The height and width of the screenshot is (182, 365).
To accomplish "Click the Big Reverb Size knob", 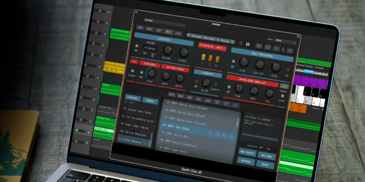I will pyautogui.click(x=244, y=62).
